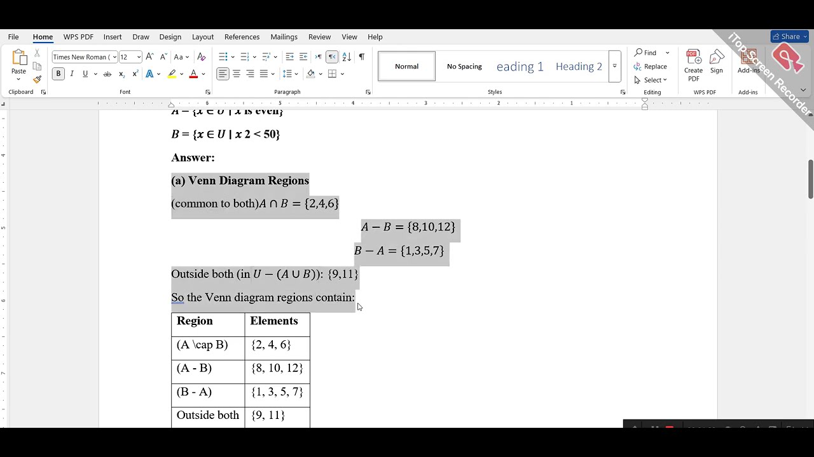Toggle superscript formatting
Viewport: 814px width, 457px height.
(x=135, y=74)
